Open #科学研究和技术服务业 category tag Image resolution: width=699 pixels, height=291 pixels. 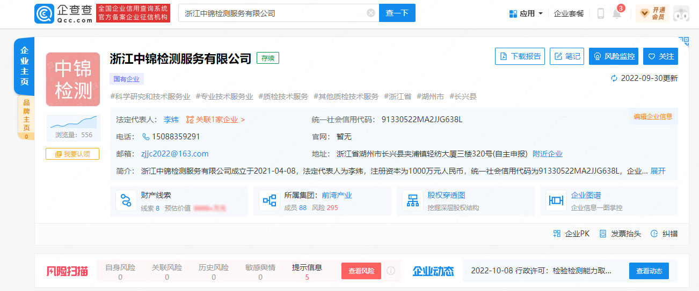click(150, 96)
